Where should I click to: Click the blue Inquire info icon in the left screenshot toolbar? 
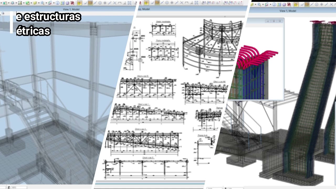(57, 3)
